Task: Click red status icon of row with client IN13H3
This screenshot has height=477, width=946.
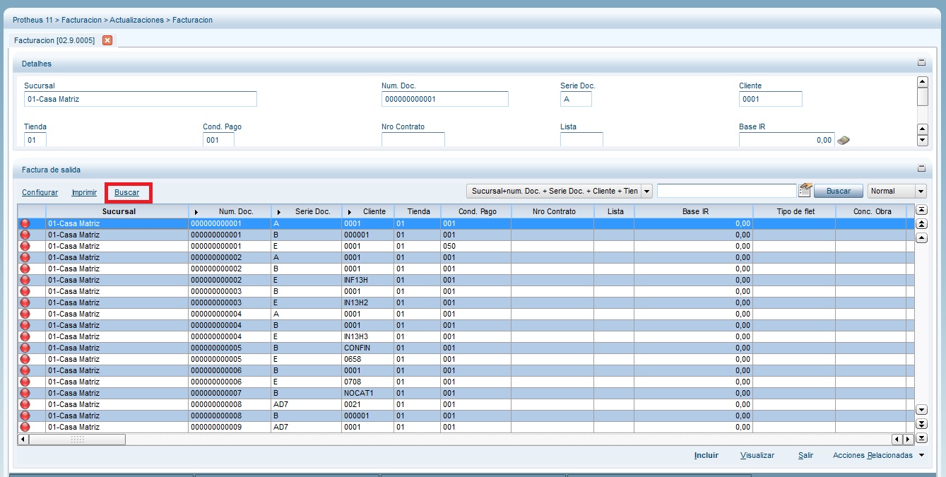Action: pos(25,336)
